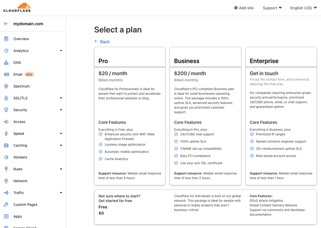Viewport: 321px width, 228px height.
Task: Expand the Caching menu arrow
Action: tap(61, 145)
